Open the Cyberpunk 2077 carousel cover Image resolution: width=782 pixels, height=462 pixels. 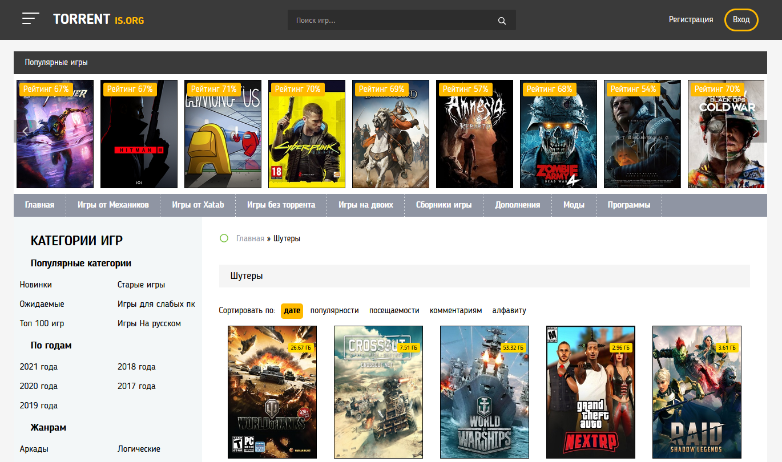click(x=307, y=134)
